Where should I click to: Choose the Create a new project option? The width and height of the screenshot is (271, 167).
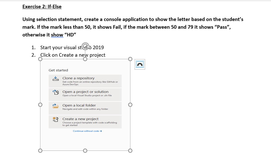point(80,119)
